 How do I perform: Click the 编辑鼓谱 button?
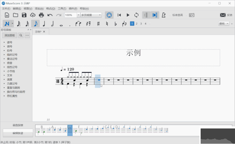click(17, 133)
